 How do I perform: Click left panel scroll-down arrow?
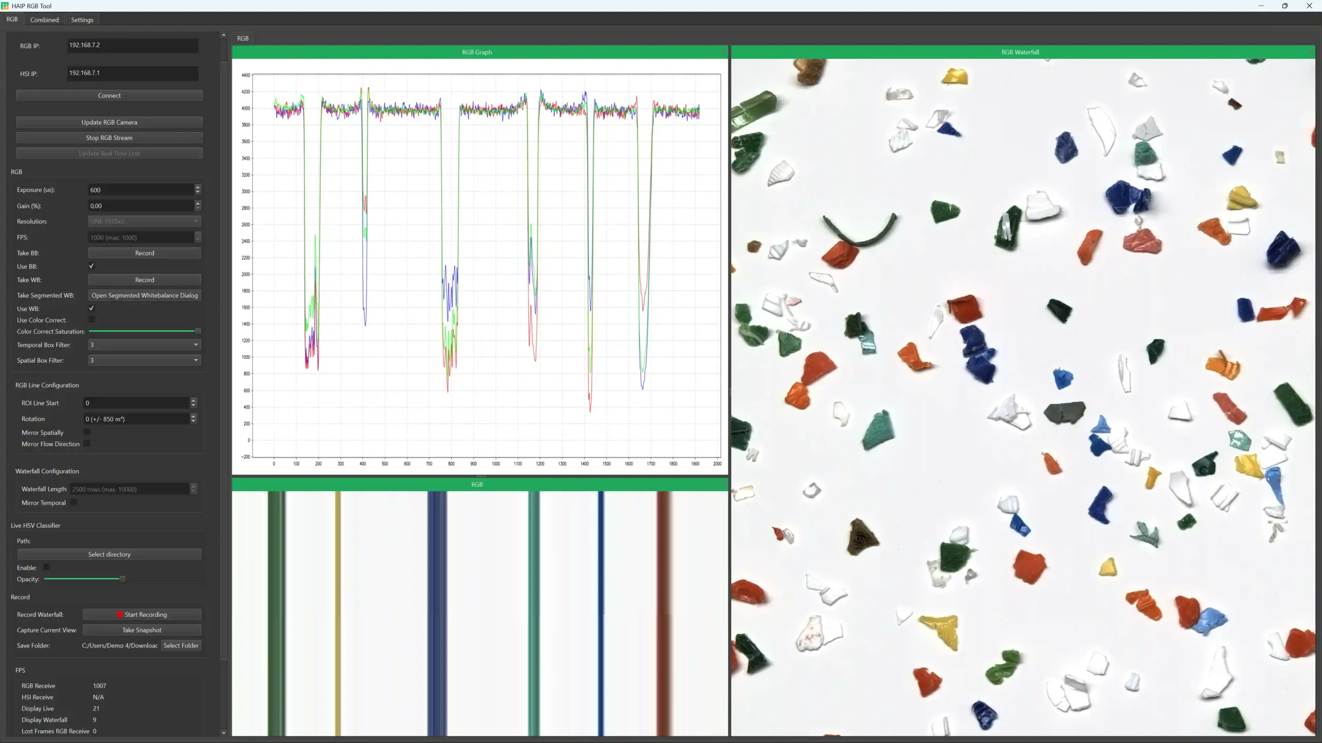click(224, 732)
